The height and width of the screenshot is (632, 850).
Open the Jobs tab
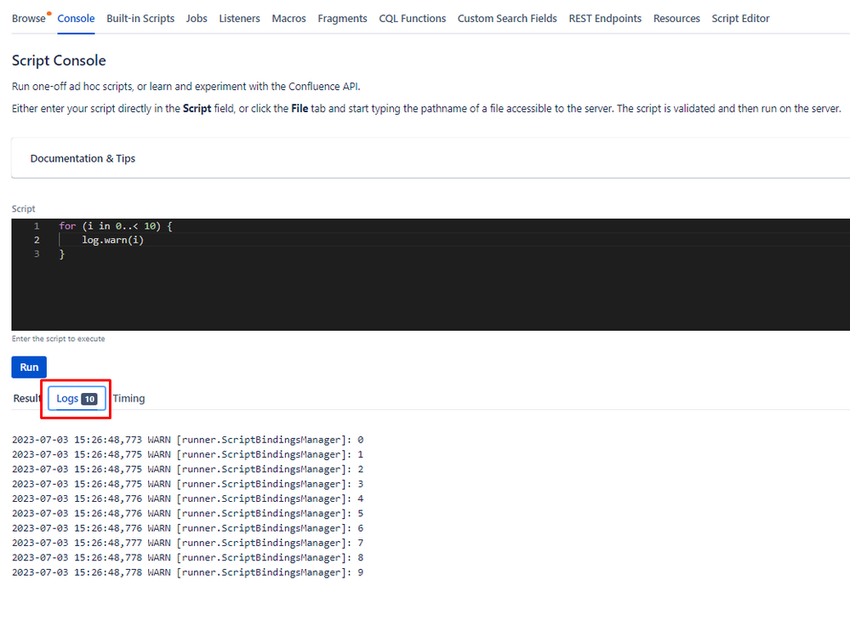pyautogui.click(x=197, y=19)
